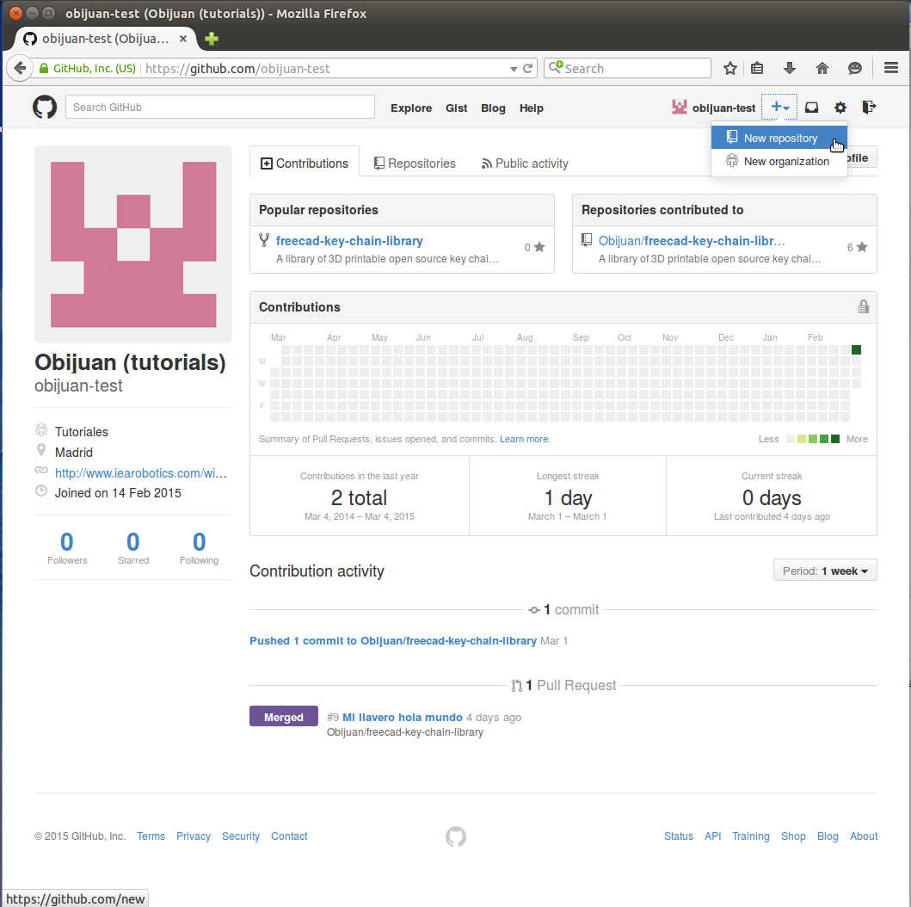
Task: Switch to the Repositories tab
Action: pyautogui.click(x=415, y=164)
